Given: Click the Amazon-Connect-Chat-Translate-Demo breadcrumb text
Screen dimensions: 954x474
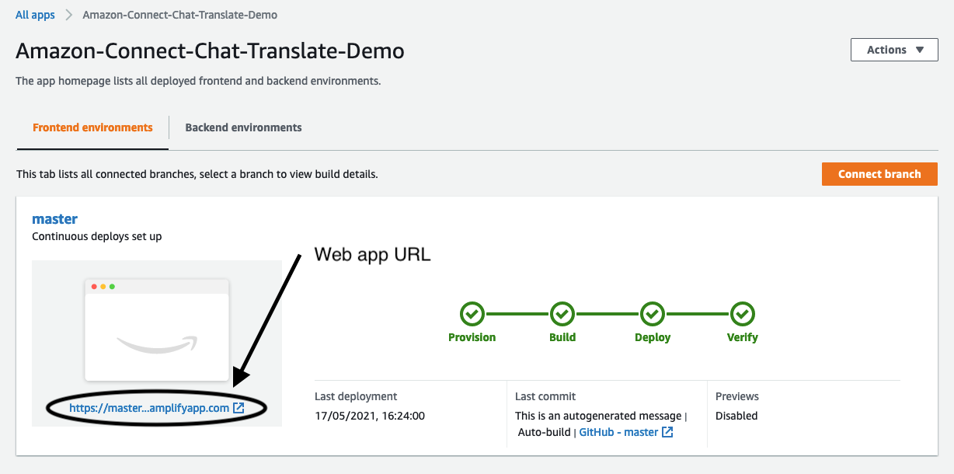Looking at the screenshot, I should coord(179,15).
